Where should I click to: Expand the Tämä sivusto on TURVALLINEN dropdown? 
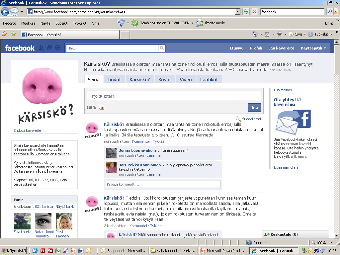tap(192, 23)
